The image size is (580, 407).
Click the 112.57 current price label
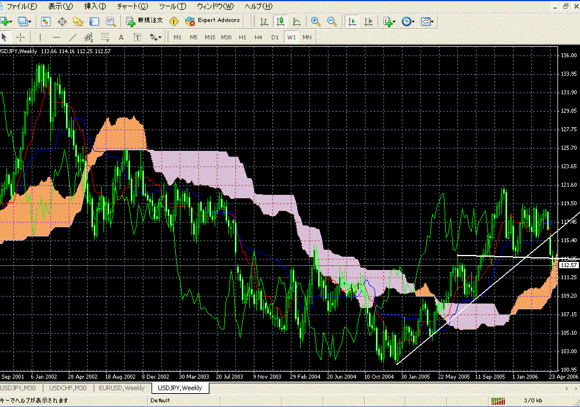(570, 265)
